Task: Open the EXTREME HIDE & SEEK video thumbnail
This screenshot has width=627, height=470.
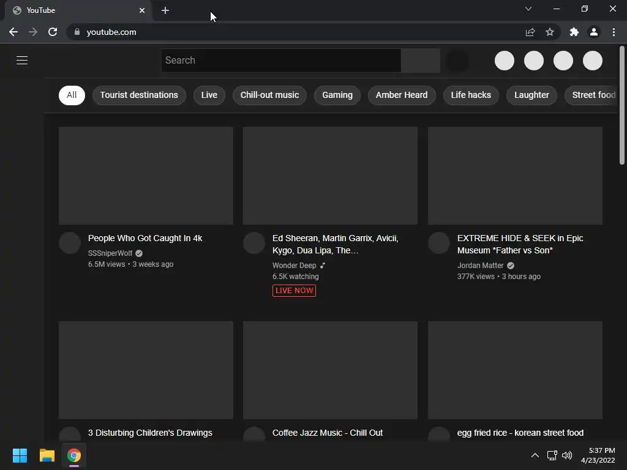Action: click(515, 176)
